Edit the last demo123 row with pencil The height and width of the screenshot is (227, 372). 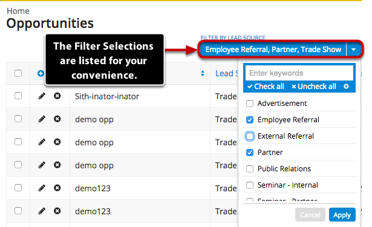pos(42,211)
